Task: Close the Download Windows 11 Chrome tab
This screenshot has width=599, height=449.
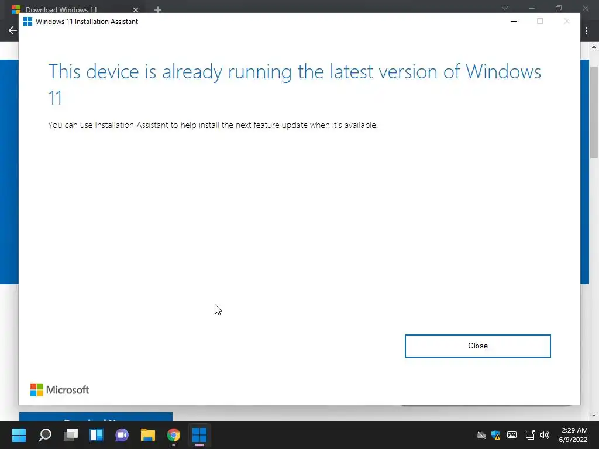Action: click(x=136, y=9)
